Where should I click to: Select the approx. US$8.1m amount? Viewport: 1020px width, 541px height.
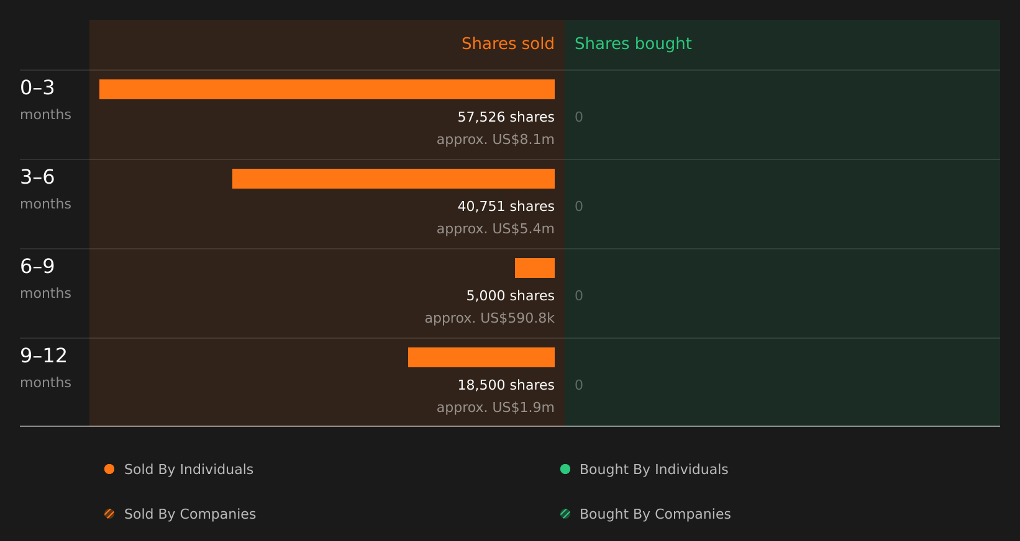pyautogui.click(x=496, y=140)
